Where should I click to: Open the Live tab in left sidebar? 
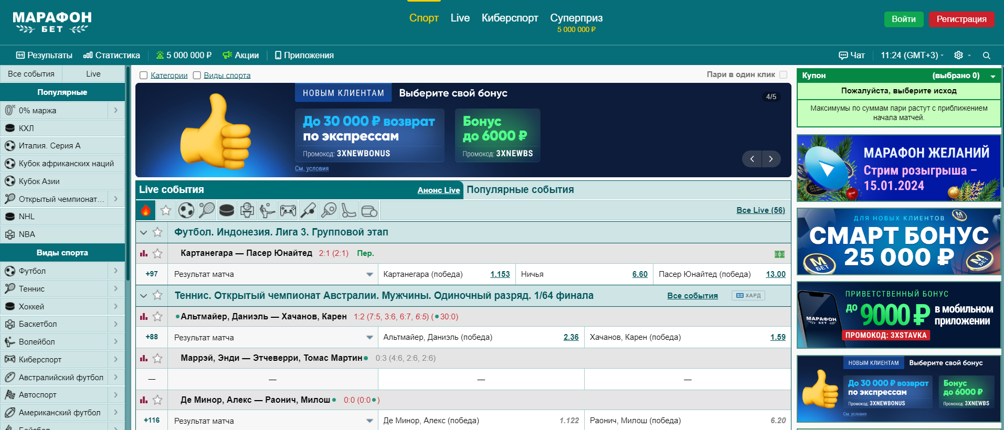click(x=93, y=74)
